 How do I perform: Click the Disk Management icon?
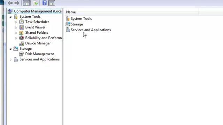point(22,54)
